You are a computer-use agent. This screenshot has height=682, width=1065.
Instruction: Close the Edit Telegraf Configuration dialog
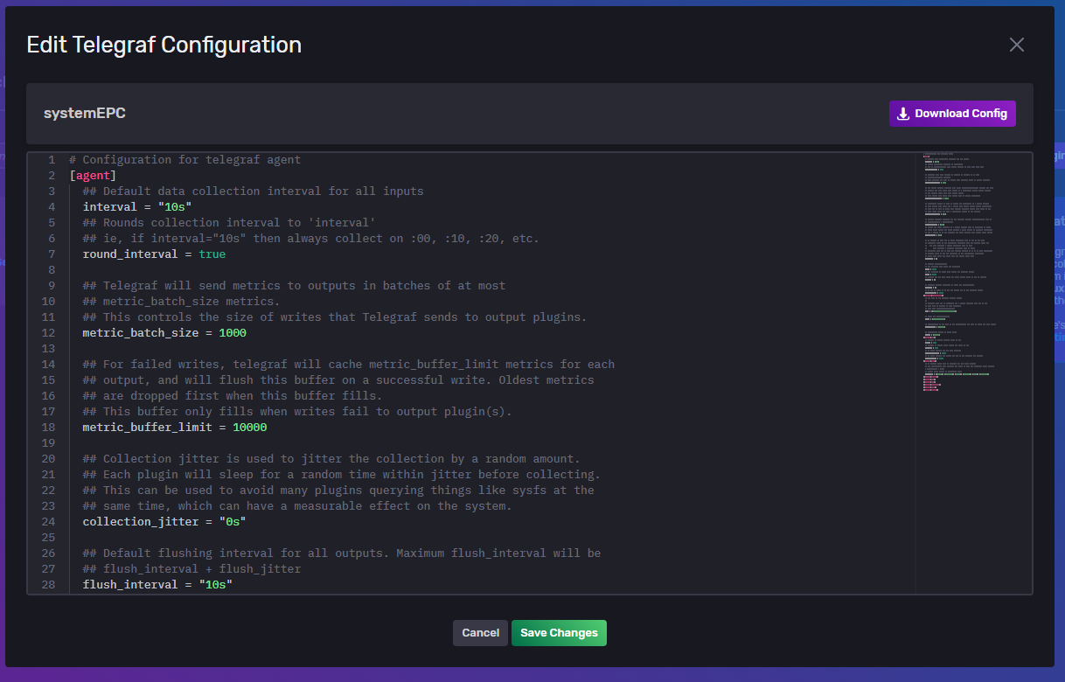tap(1016, 45)
